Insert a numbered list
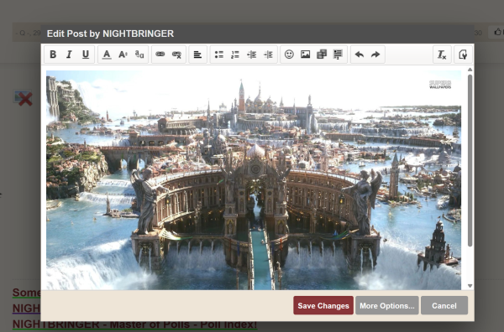Image resolution: width=504 pixels, height=332 pixels. [x=235, y=54]
